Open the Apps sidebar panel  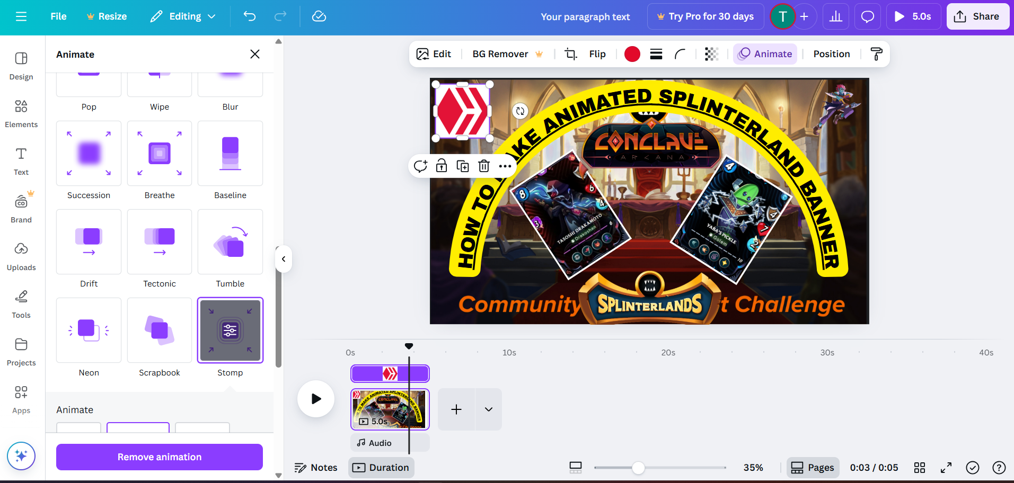[x=21, y=399]
